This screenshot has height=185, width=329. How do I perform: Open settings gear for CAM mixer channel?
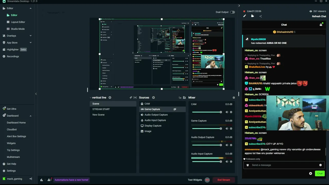pos(231,112)
